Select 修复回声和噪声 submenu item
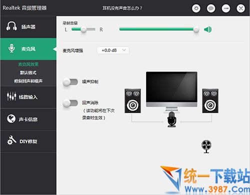250x195 pixels. tap(28, 81)
